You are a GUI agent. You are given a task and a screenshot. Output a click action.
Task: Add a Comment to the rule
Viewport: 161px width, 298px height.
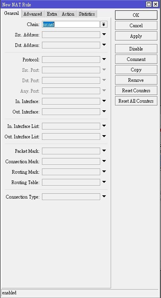[136, 59]
